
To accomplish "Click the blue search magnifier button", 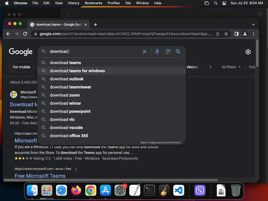I will [178, 52].
